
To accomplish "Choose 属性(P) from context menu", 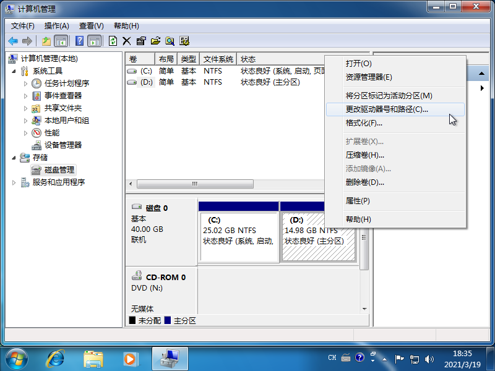I will [395, 201].
